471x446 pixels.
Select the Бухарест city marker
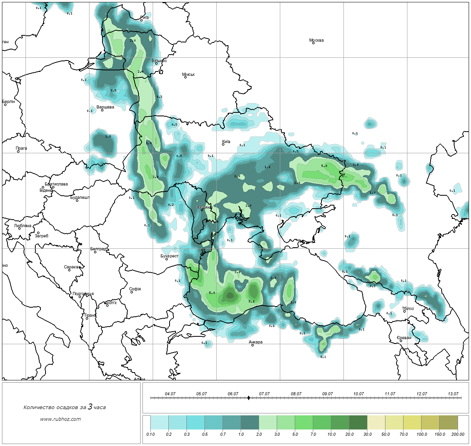[x=166, y=259]
